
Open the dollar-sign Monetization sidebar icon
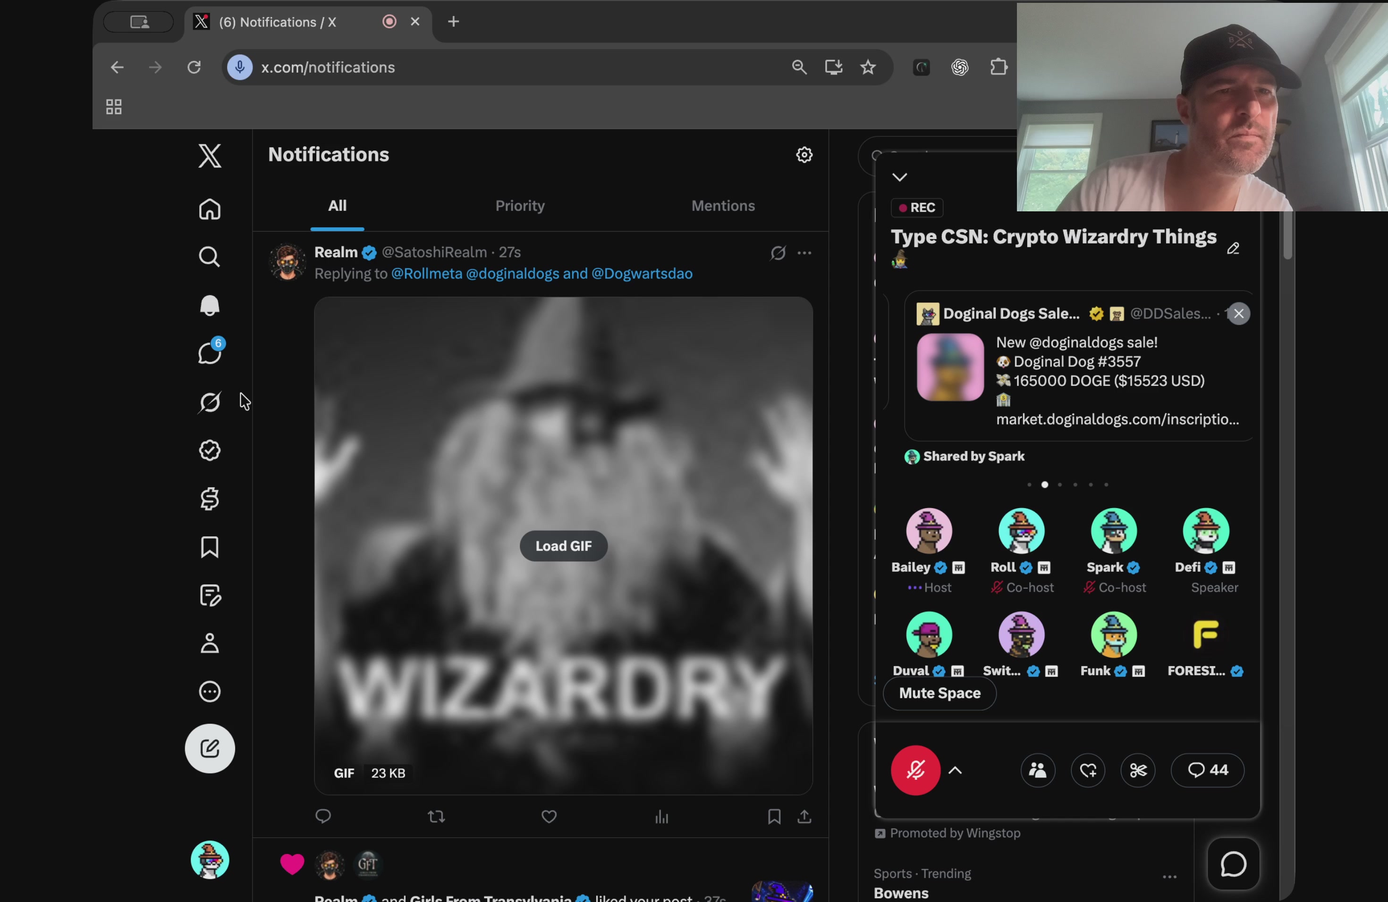(x=209, y=499)
